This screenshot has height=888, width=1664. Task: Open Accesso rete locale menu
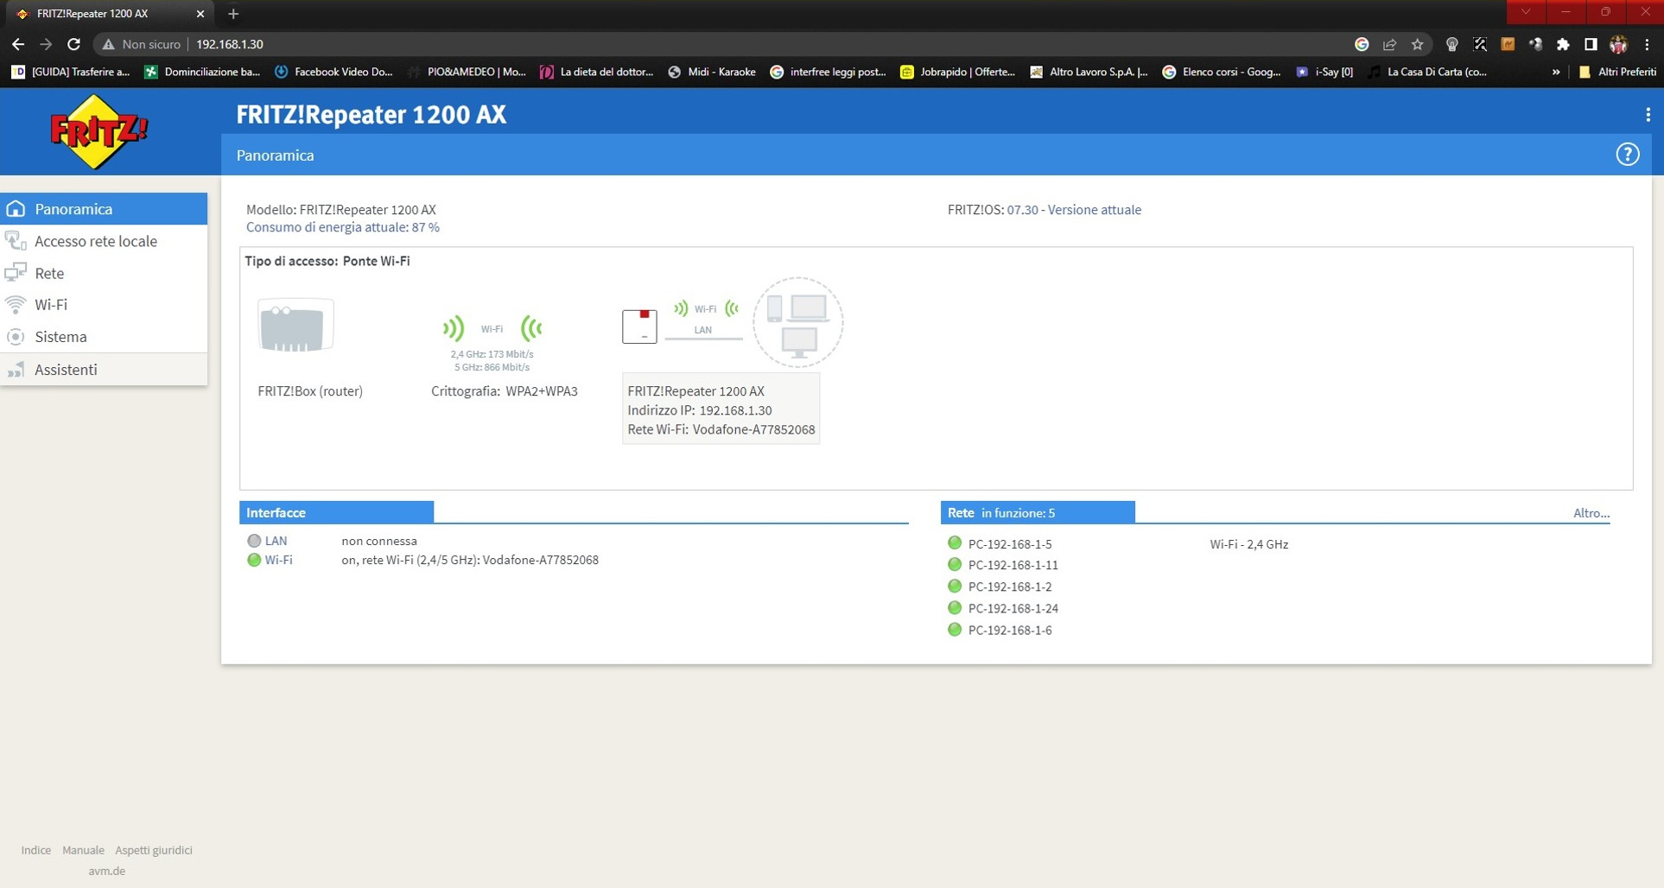[104, 241]
